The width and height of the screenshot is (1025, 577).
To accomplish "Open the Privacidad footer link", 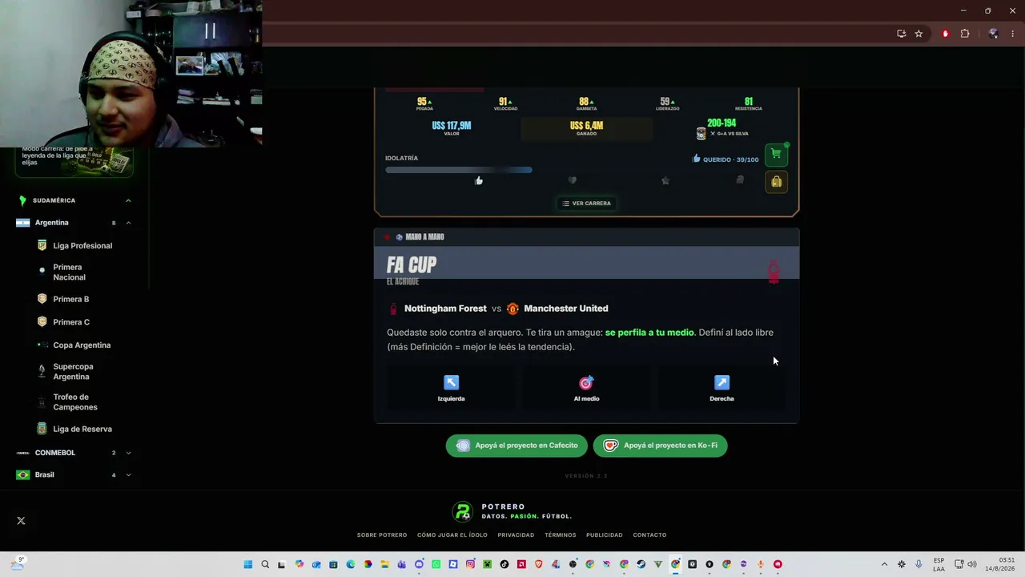I will 516,535.
